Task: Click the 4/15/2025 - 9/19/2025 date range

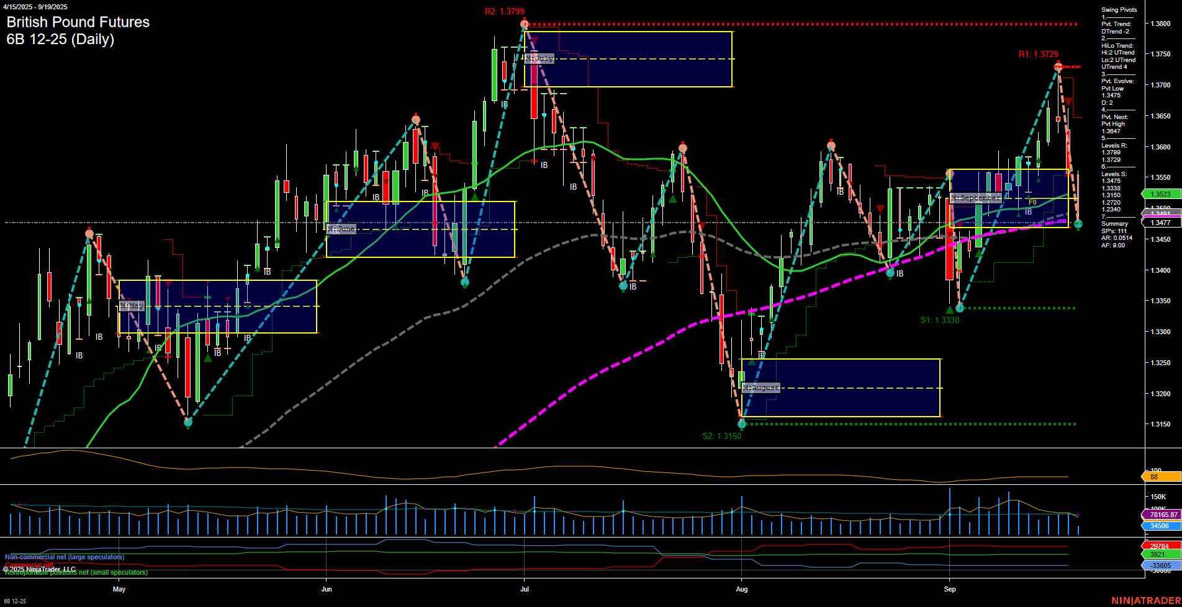Action: tap(35, 7)
